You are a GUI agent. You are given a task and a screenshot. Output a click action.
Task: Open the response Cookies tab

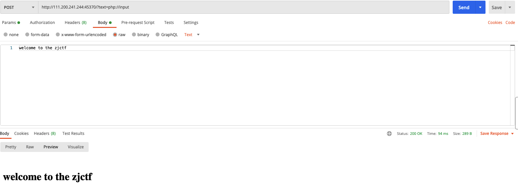[x=21, y=134]
